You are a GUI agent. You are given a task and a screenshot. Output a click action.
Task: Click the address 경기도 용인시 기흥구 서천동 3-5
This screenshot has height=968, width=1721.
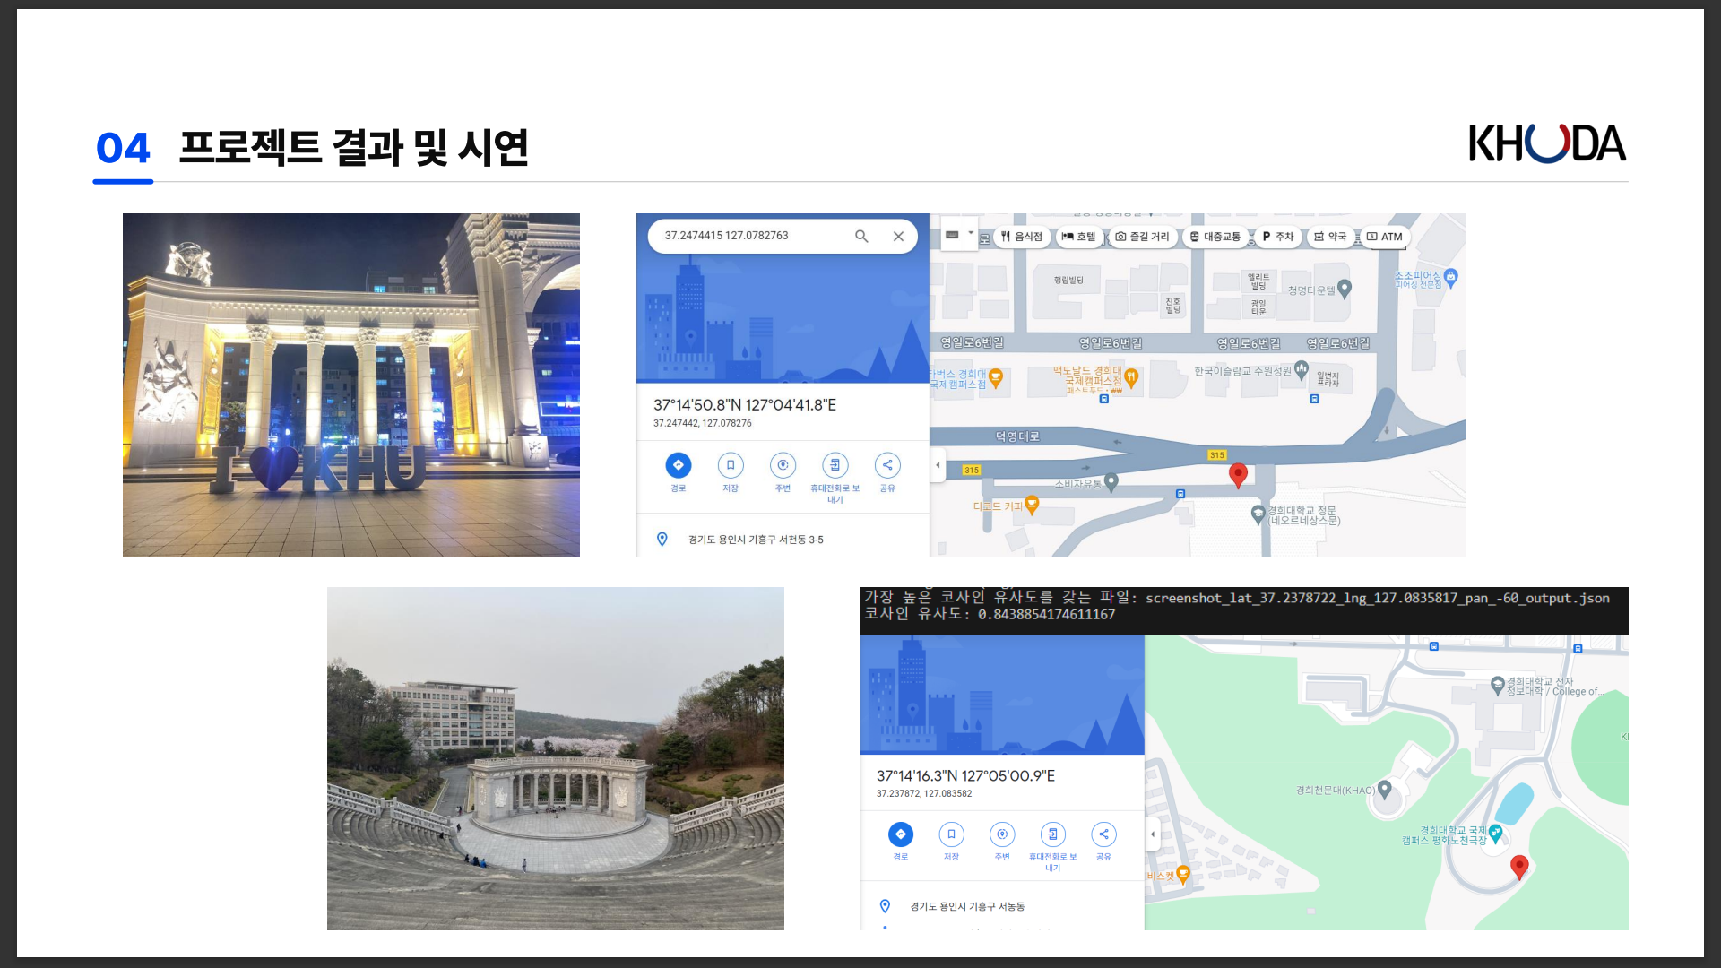(755, 540)
